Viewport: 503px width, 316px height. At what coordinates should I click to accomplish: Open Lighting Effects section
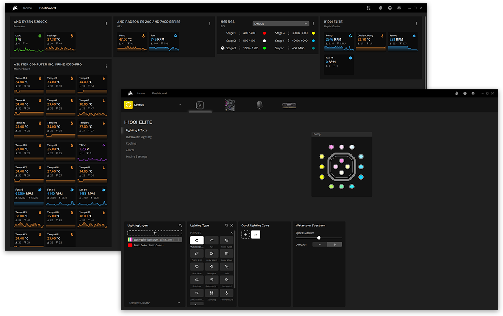[137, 130]
